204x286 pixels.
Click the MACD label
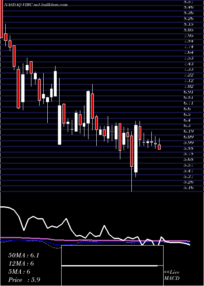pyautogui.click(x=172, y=278)
